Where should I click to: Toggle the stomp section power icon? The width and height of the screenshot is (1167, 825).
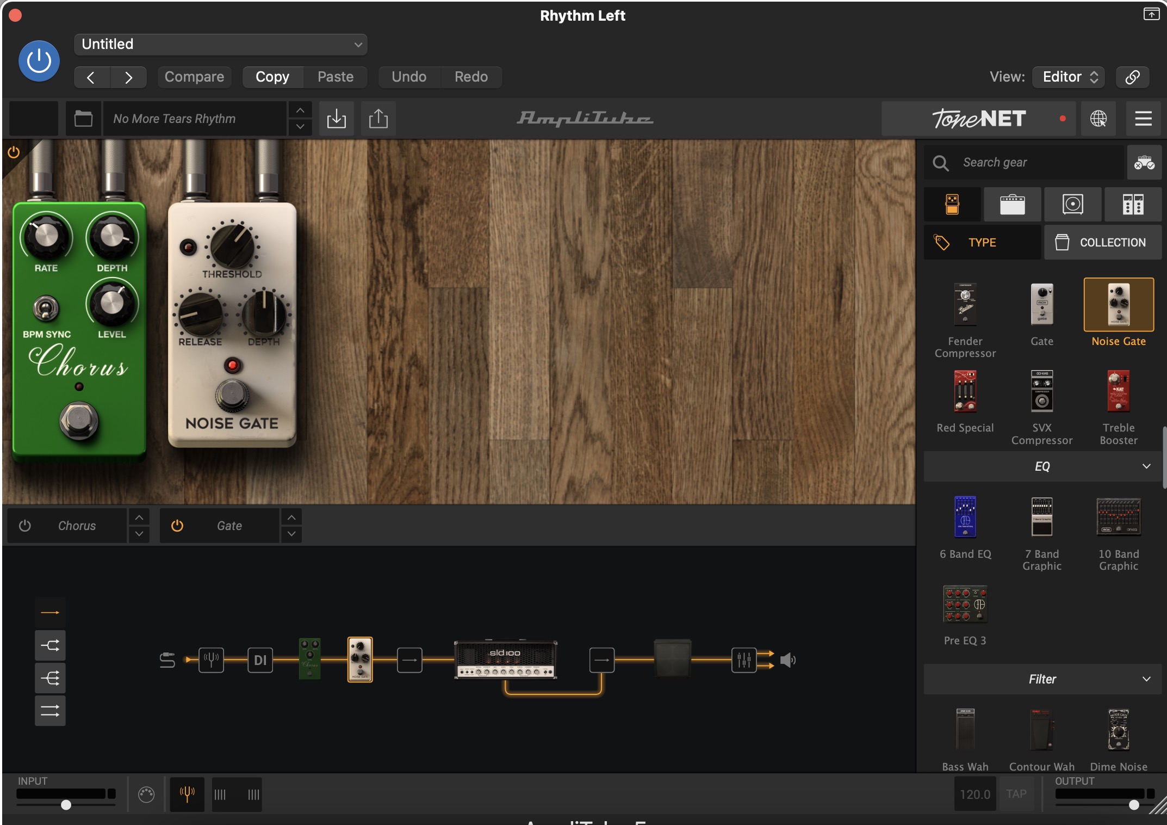click(x=14, y=152)
